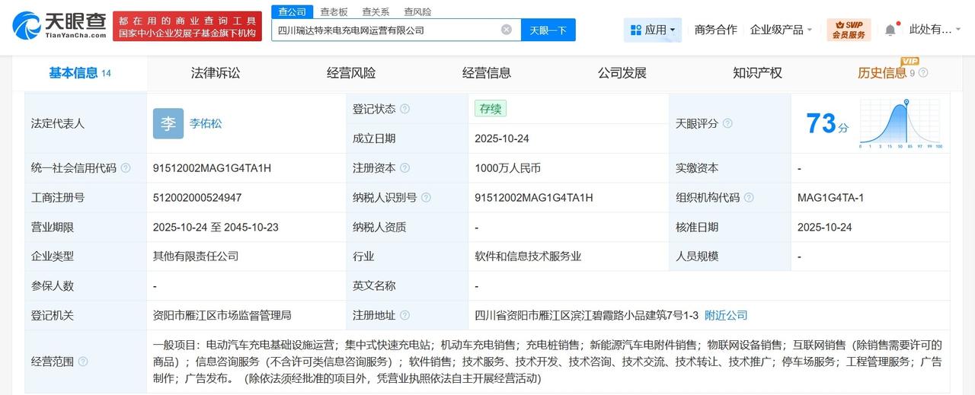975x395 pixels.
Task: Select organization code MAG1G4TA-1
Action: tap(830, 198)
